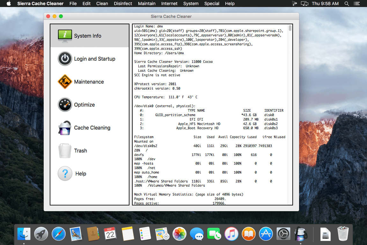Click Home Directory: /Users/dmx line
Viewport: 367px width, 245px height.
[159, 53]
